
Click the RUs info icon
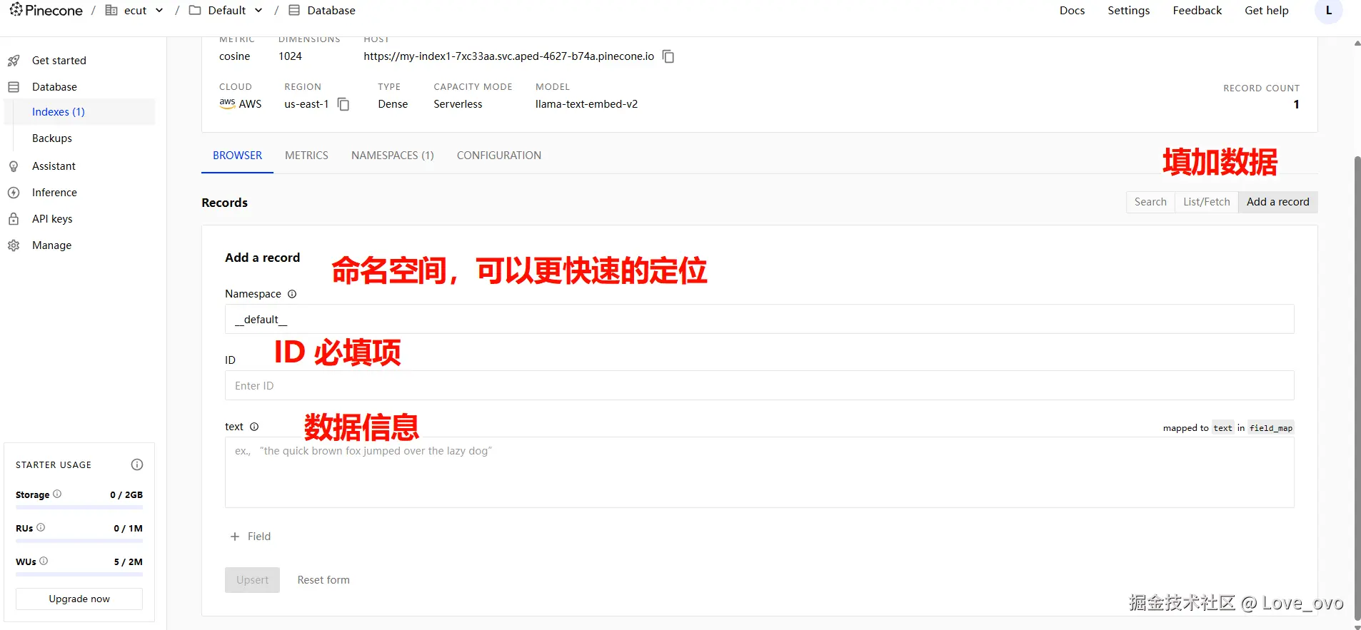click(x=41, y=527)
